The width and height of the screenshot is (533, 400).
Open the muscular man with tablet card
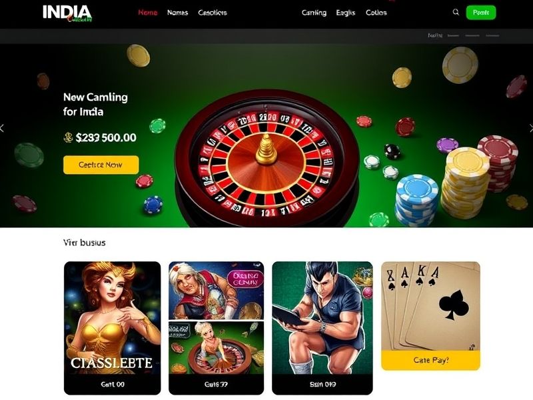322,328
